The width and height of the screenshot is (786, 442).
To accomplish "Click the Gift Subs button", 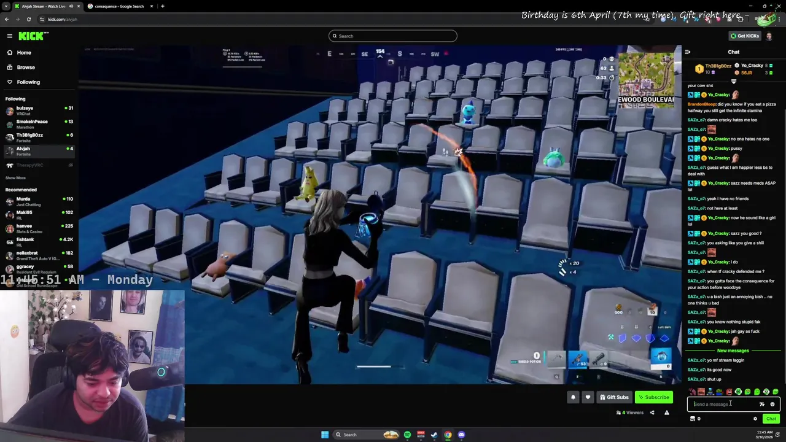I will coord(614,397).
